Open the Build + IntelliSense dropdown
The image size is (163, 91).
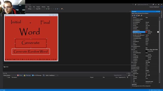52,75
